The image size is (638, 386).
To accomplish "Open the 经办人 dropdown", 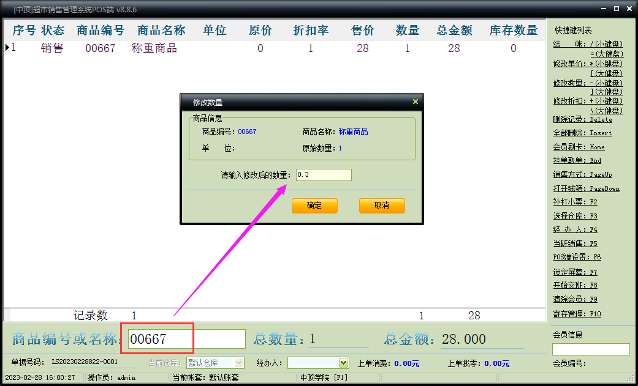I will [344, 362].
